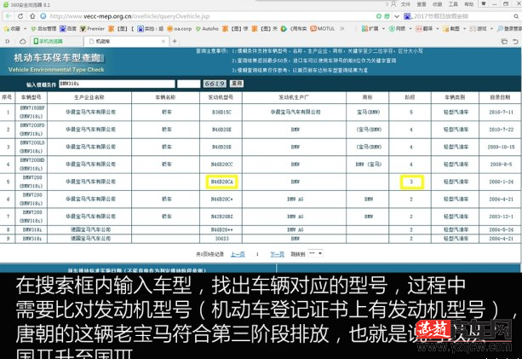Click the 发动机型号 column header
This screenshot has width=522, height=359.
tap(221, 97)
